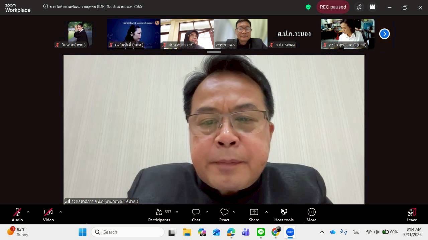Open the Participants panel
The height and width of the screenshot is (240, 428).
159,215
